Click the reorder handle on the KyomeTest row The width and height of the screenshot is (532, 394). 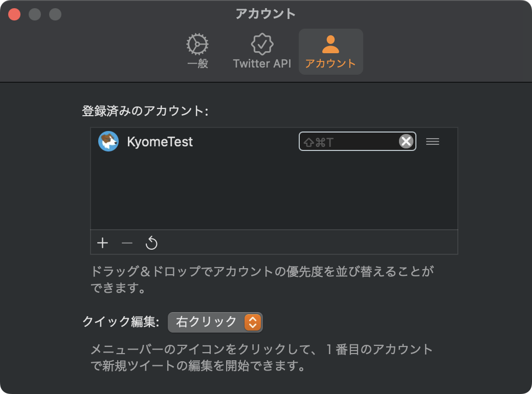(x=433, y=141)
